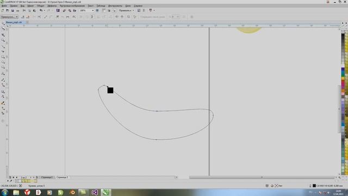Select the Rectangle tool
The height and width of the screenshot is (196, 348).
[3, 57]
